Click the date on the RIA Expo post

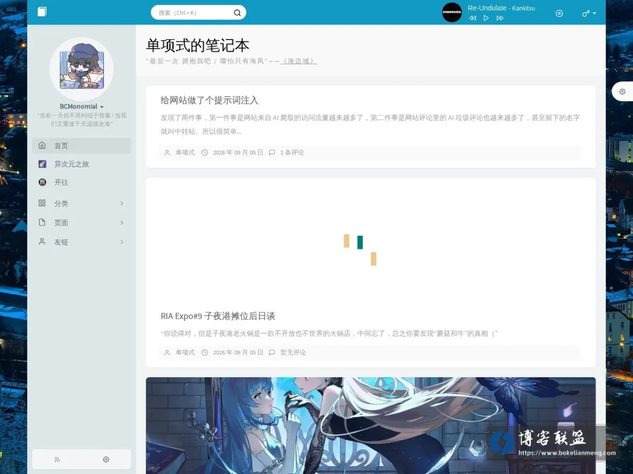[x=238, y=352]
